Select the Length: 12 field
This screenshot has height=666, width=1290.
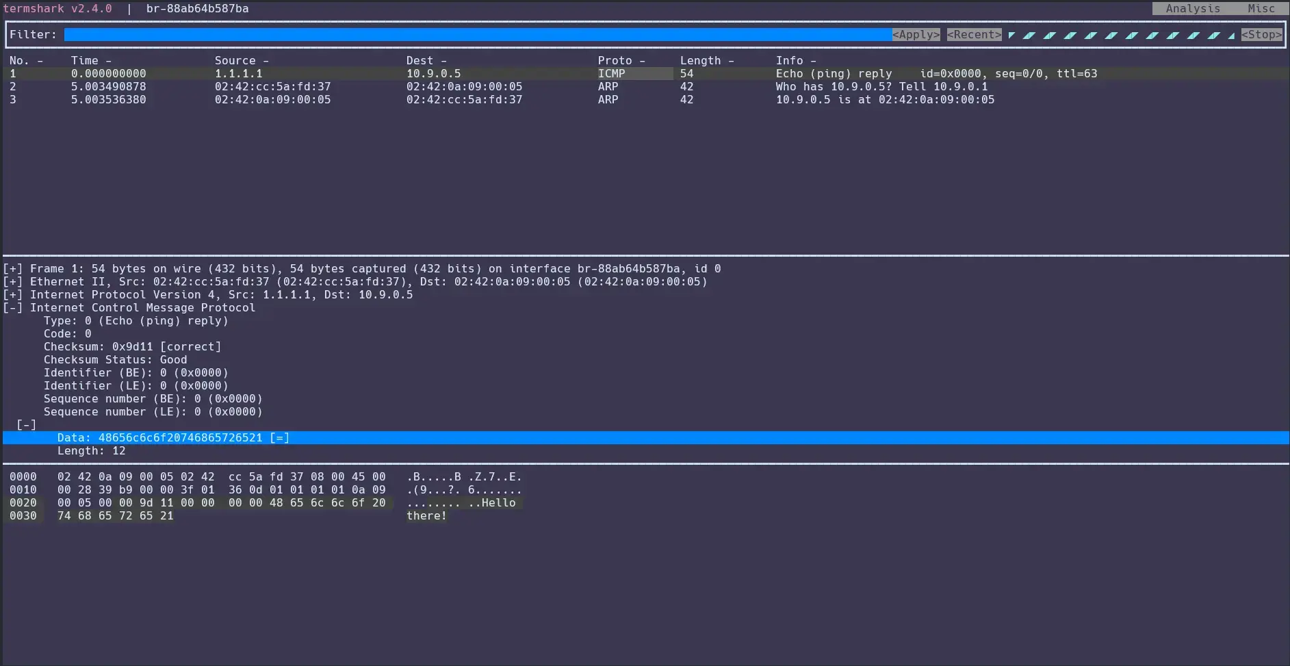coord(91,450)
